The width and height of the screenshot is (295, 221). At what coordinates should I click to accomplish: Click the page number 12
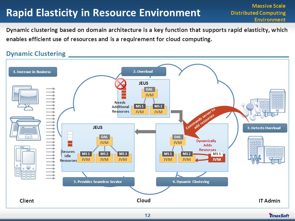[147, 215]
